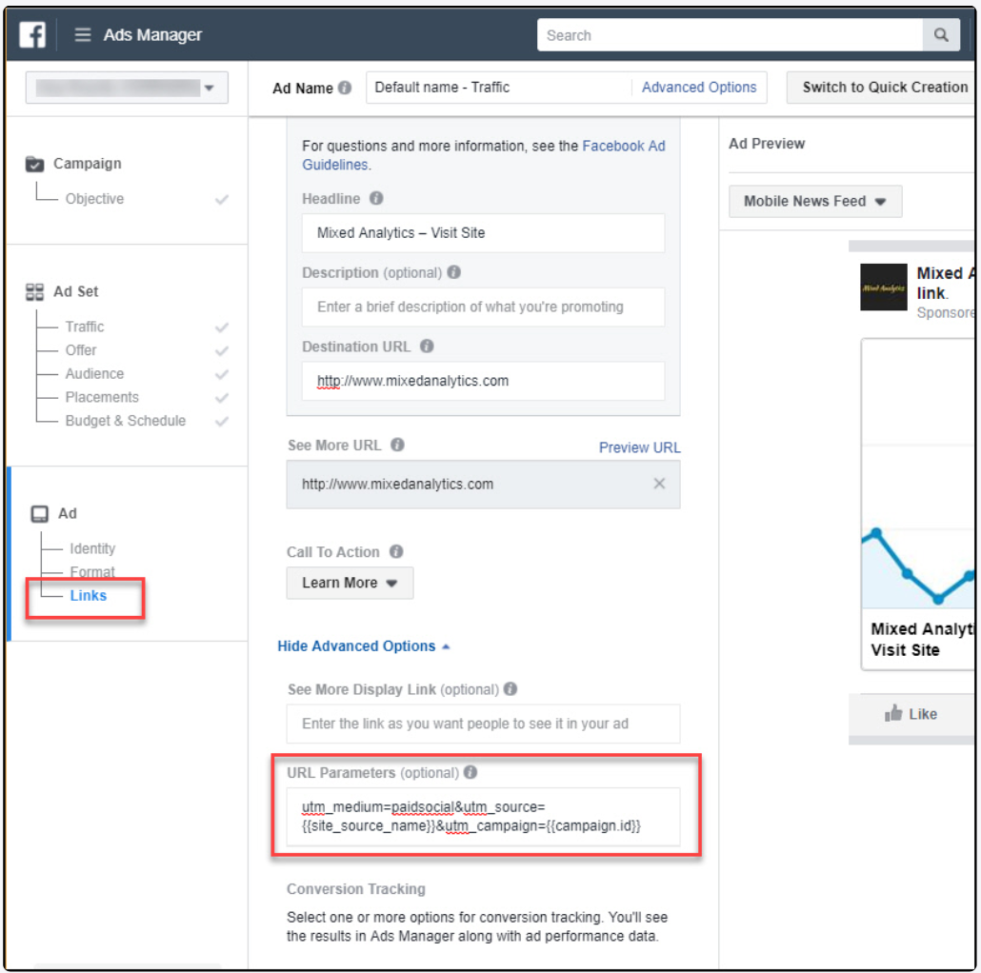981x973 pixels.
Task: Click the Description input field
Action: coord(483,307)
